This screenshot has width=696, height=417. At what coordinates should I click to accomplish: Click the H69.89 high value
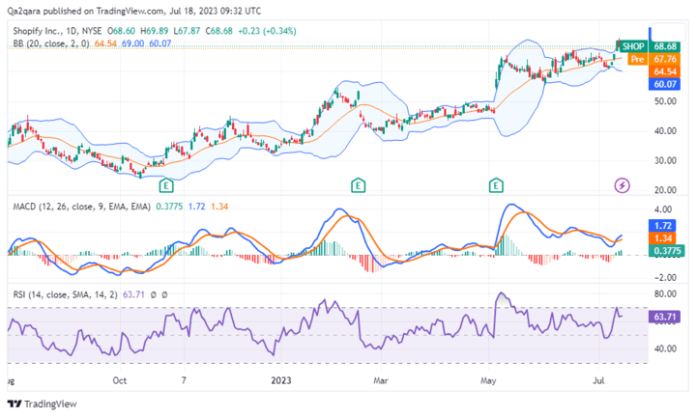coord(155,31)
